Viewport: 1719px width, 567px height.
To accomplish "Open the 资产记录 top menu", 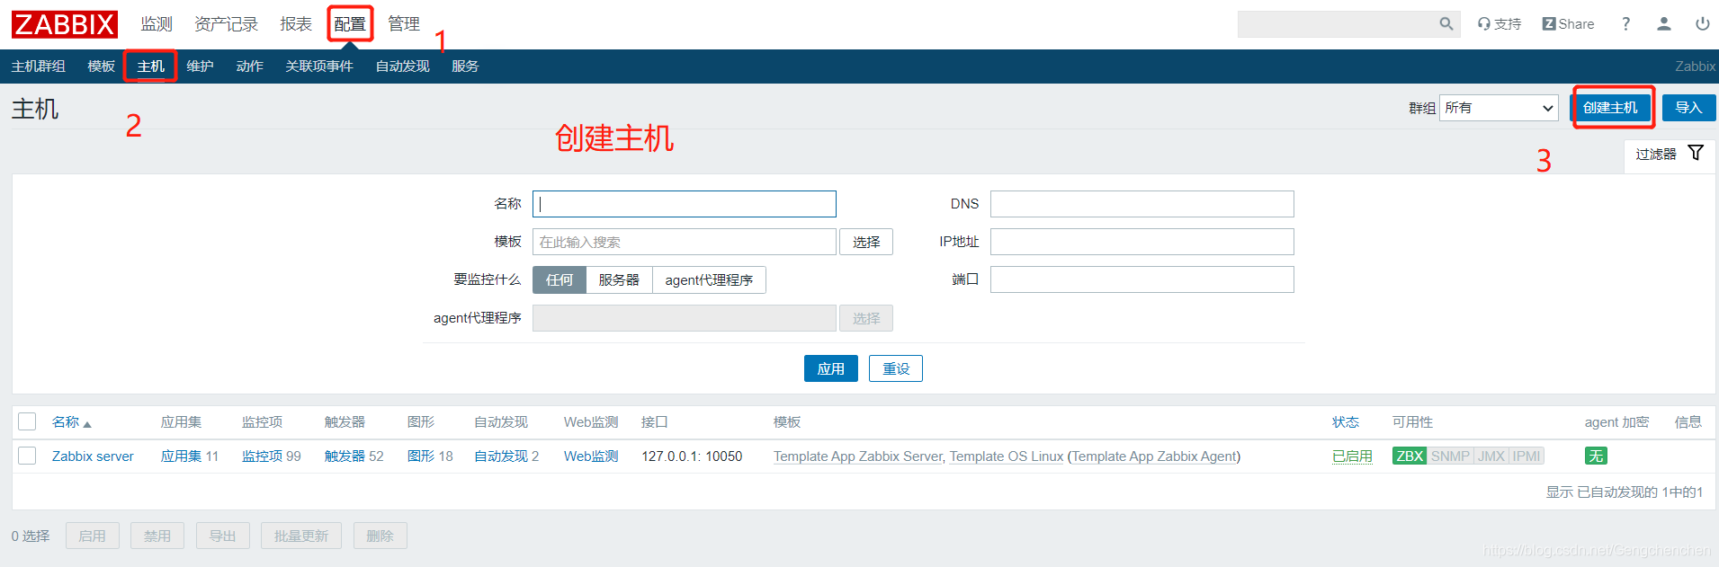I will click(x=226, y=24).
